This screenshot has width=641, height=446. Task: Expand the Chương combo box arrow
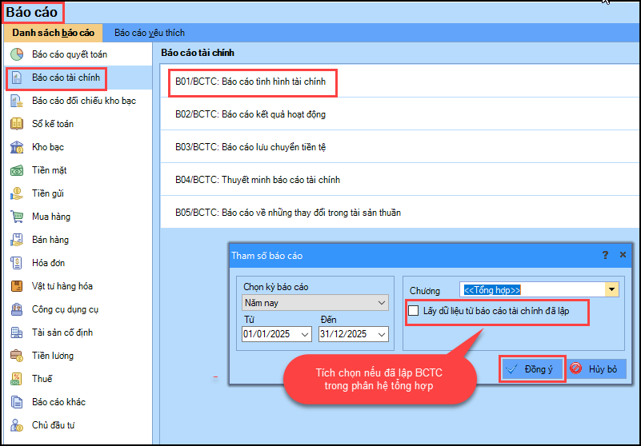pos(612,289)
